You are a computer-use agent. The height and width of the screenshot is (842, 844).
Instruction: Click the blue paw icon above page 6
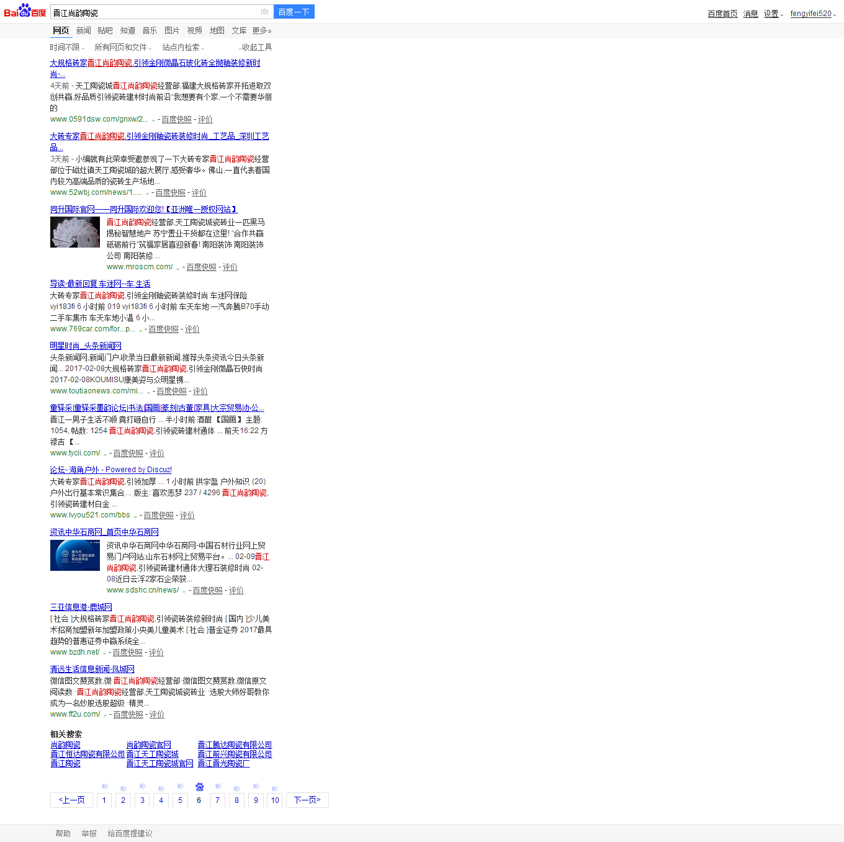coord(199,787)
